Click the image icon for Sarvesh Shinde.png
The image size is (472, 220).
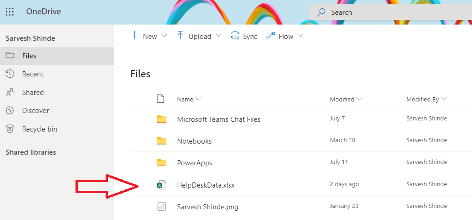(161, 207)
